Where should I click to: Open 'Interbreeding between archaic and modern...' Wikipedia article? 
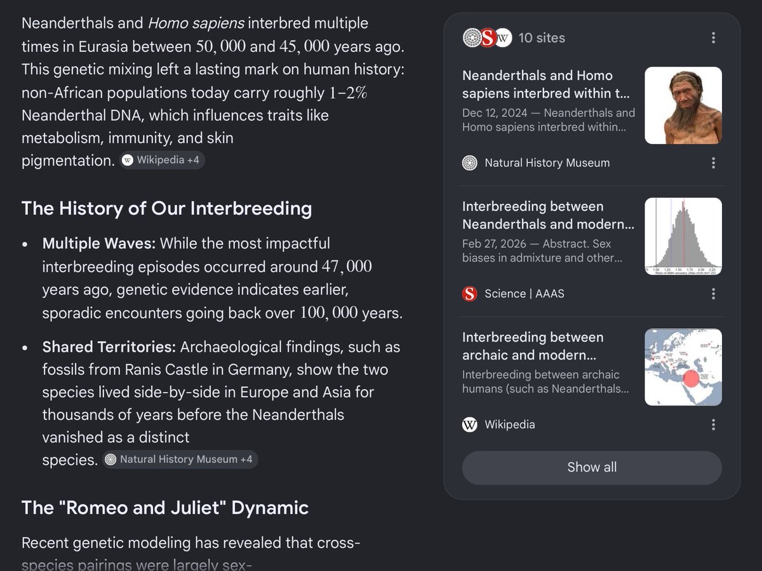[533, 346]
